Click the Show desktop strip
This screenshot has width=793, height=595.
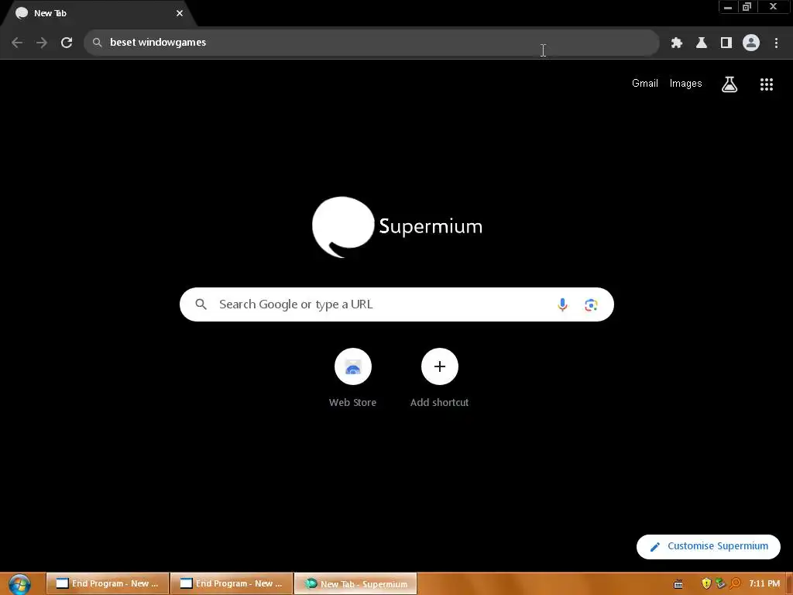pos(789,584)
